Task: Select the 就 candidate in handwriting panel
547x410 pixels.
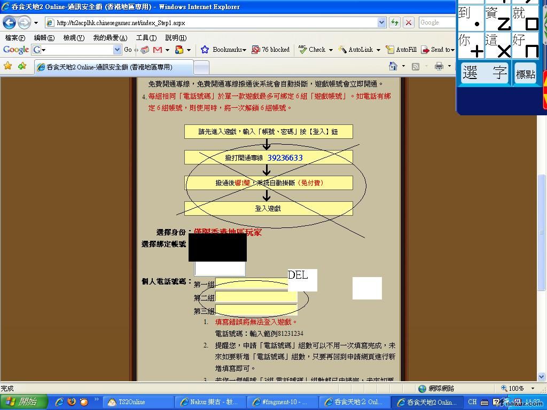Action: click(x=525, y=18)
